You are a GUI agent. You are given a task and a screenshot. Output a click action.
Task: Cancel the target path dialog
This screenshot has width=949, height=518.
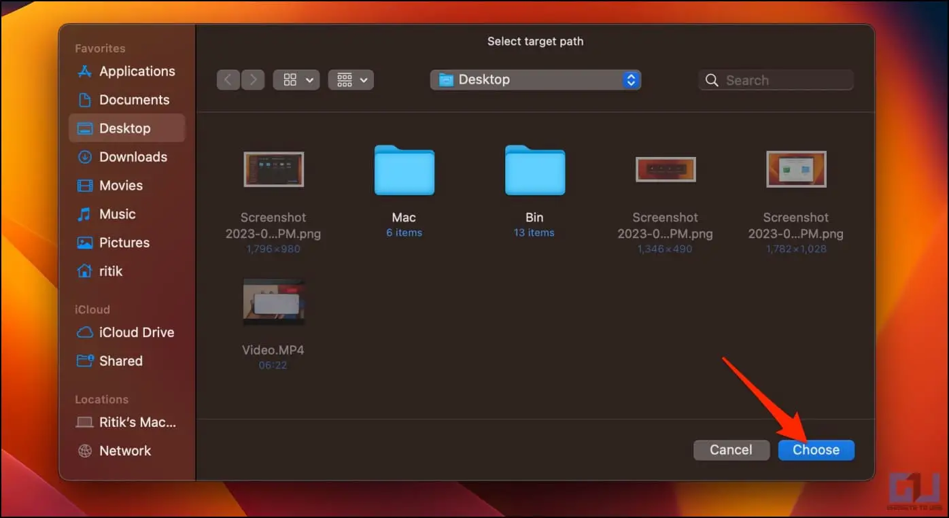click(x=731, y=450)
